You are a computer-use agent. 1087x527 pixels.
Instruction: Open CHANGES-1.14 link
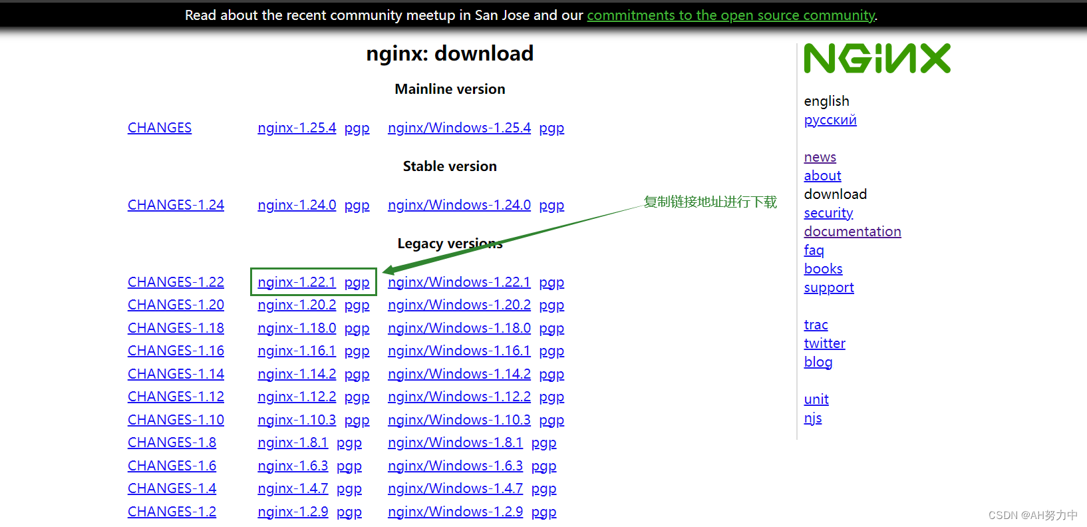click(176, 374)
